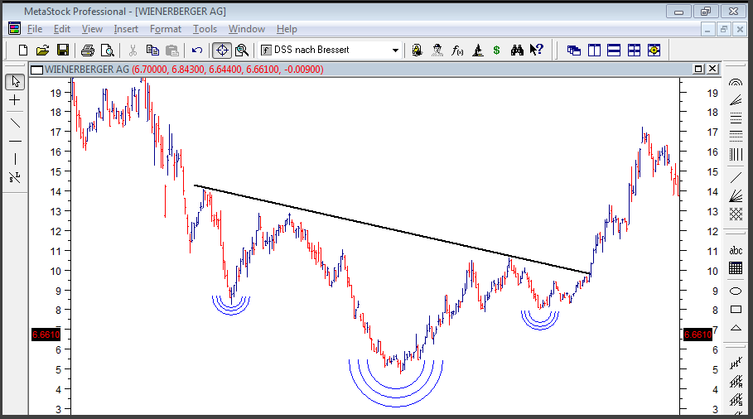Viewport: 753px width, 419px height.
Task: Select the ellipse drawing tool
Action: [736, 291]
